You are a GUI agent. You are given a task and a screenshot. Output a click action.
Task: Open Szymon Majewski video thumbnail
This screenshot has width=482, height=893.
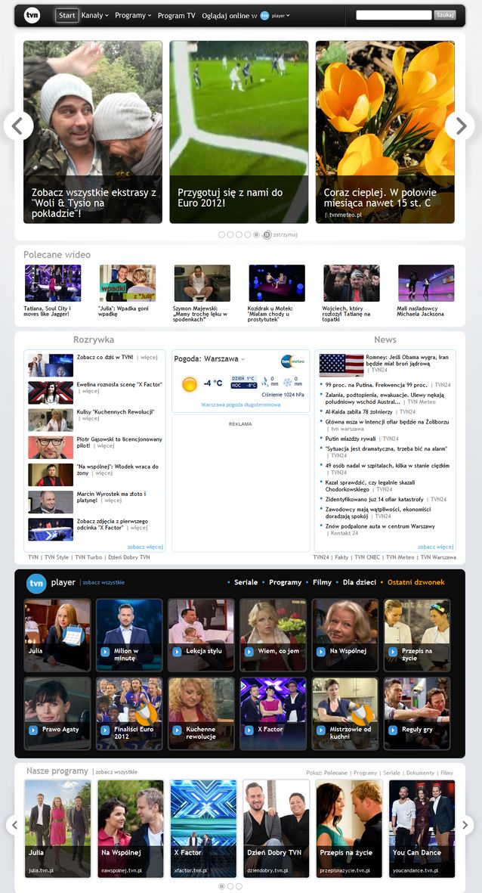click(202, 283)
